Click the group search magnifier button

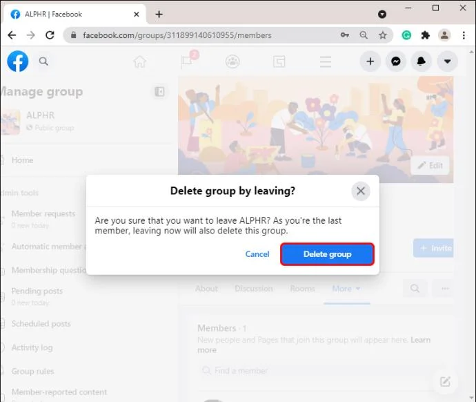415,288
